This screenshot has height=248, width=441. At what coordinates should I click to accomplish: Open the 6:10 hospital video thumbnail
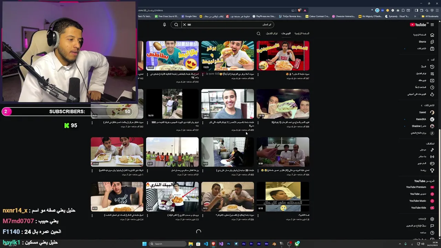283,197
